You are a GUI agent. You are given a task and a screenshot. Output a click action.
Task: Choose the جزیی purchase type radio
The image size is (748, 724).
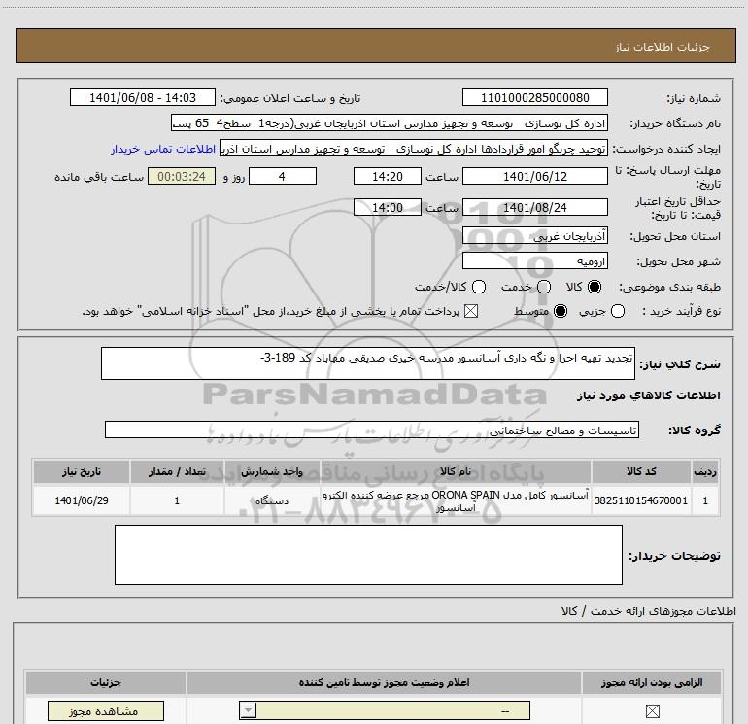pyautogui.click(x=617, y=311)
